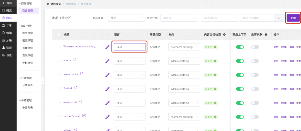Click the search magnifier icon

pos(279,18)
